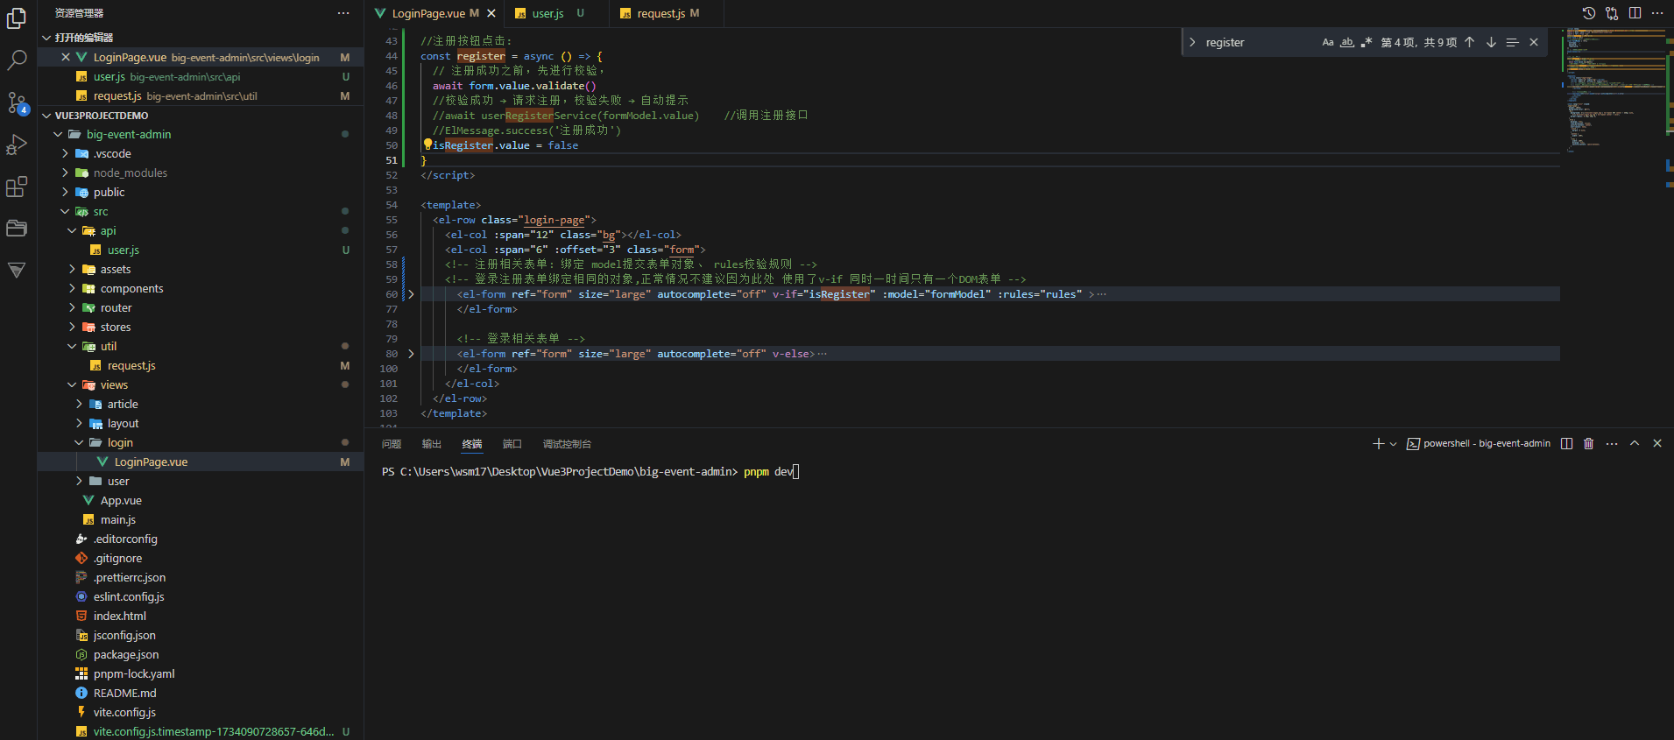The width and height of the screenshot is (1674, 740).
Task: Open main.js in the file tree
Action: 118,519
